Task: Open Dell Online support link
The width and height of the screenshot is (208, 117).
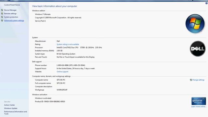Action: 62,71
